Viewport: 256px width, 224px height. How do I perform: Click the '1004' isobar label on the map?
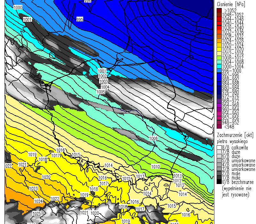pyautogui.click(x=105, y=87)
